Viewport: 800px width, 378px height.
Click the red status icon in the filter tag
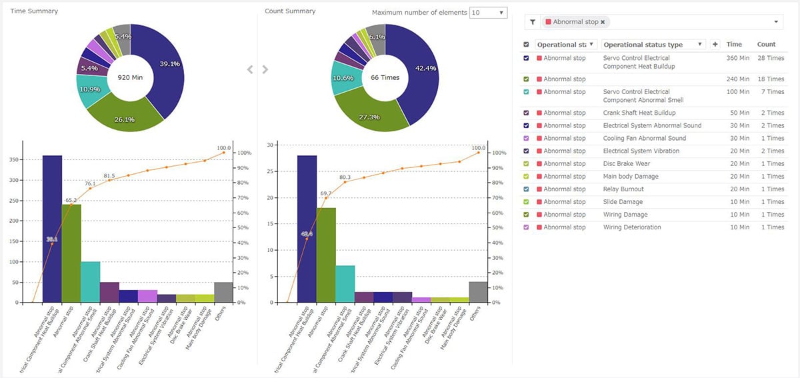coord(549,22)
